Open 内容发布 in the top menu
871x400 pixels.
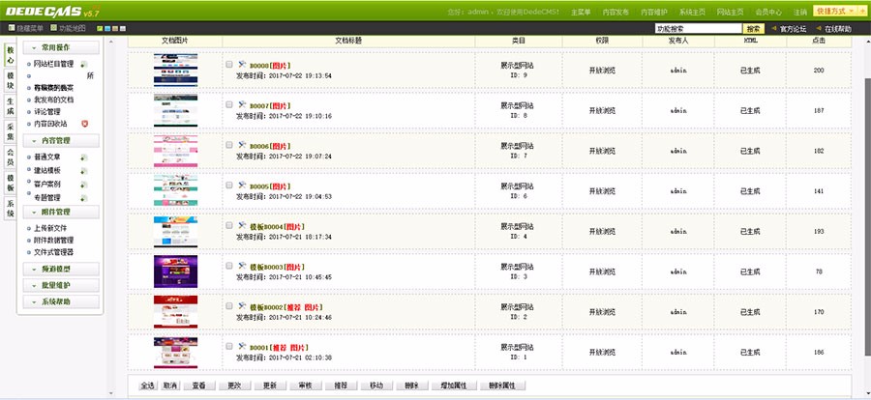click(x=615, y=12)
